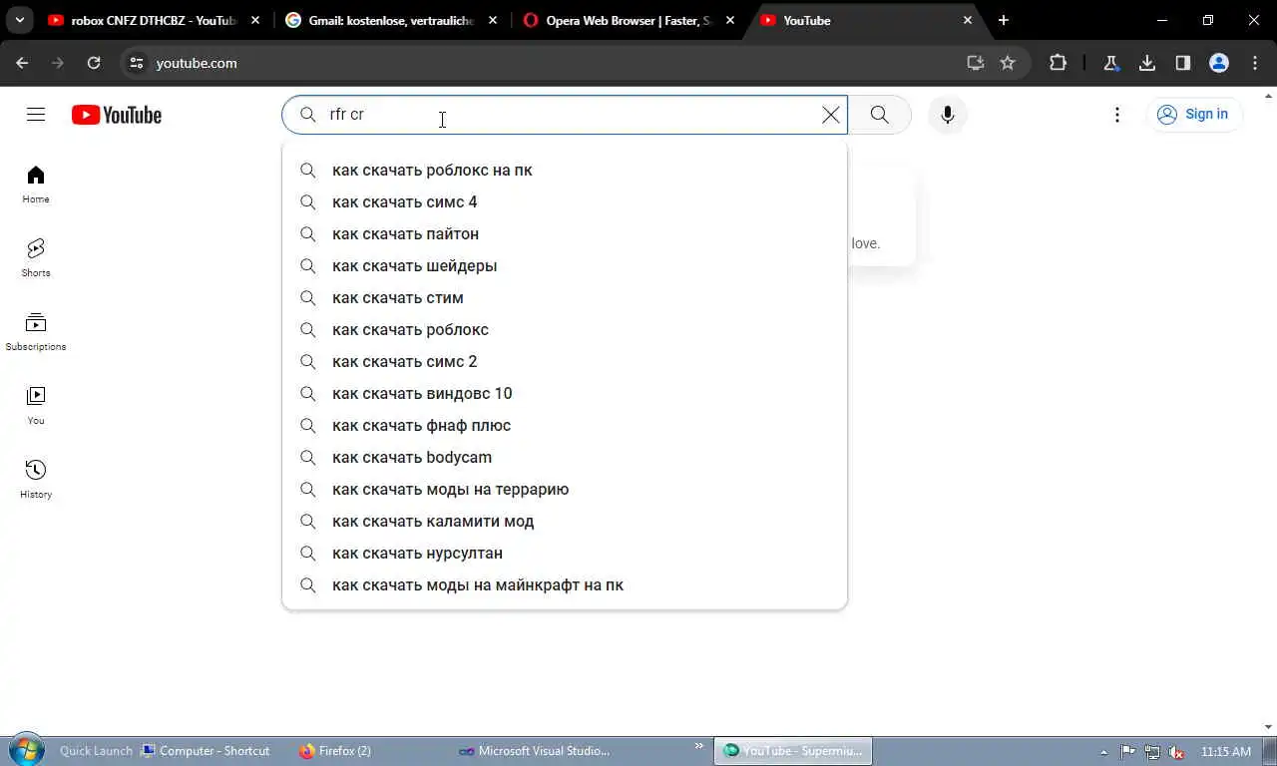Open a new browser tab
Image resolution: width=1277 pixels, height=766 pixels.
pyautogui.click(x=1004, y=20)
